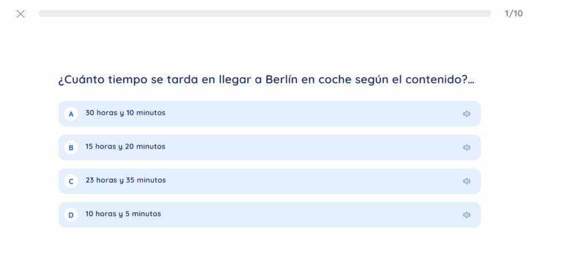
Task: Click empty area of option A card
Action: (x=315, y=114)
